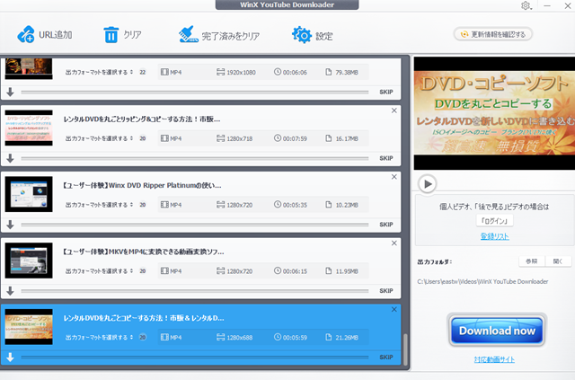Click the DVD・コピーソフト preview image

[494, 112]
